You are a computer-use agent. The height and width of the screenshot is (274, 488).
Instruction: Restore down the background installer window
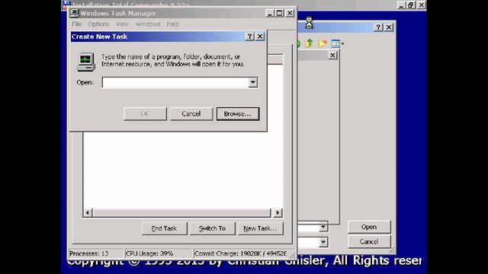click(411, 5)
